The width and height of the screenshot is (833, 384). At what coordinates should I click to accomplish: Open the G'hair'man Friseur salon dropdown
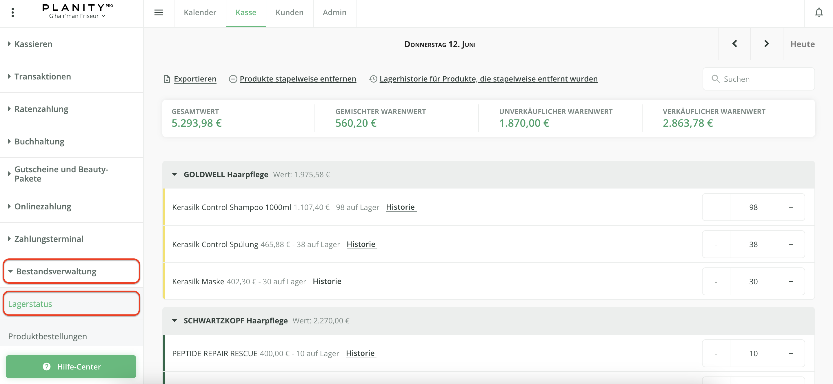[x=77, y=16]
